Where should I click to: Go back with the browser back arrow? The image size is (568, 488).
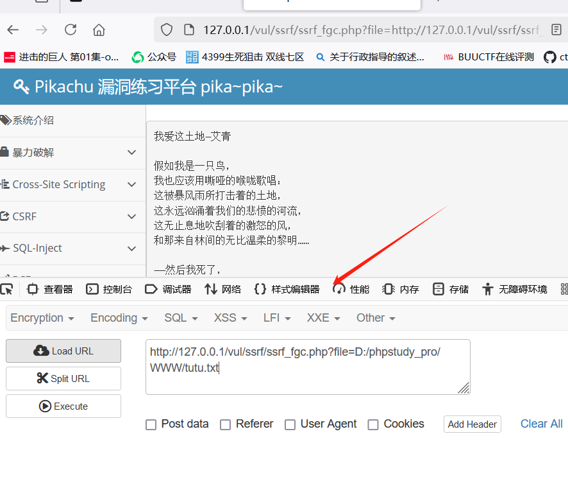(13, 30)
